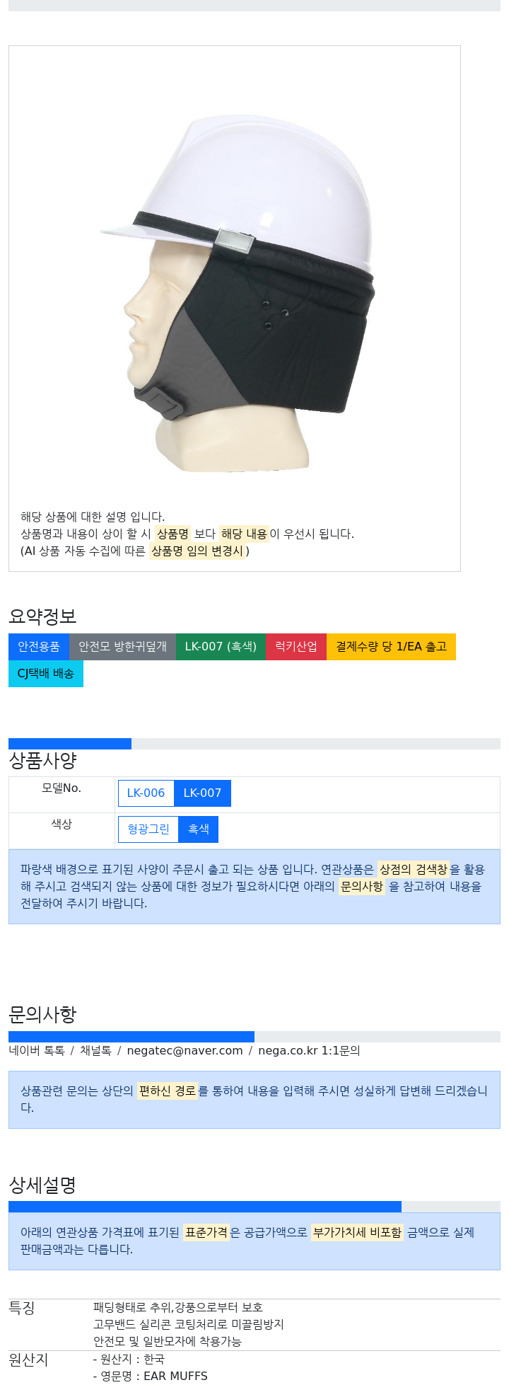Select the 형광그린 color option
Screen dimensions: 509x1385
click(148, 829)
